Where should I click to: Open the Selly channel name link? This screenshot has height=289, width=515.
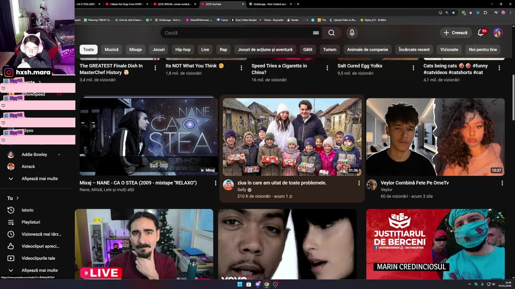point(242,190)
